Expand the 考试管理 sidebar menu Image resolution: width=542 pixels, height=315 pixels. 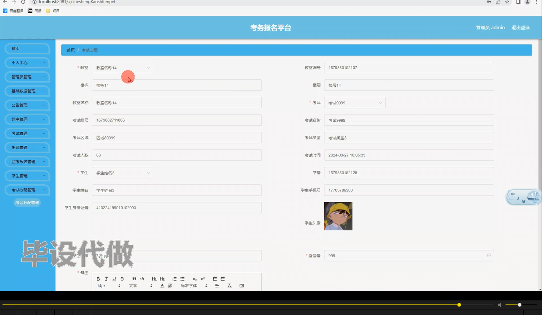click(27, 133)
